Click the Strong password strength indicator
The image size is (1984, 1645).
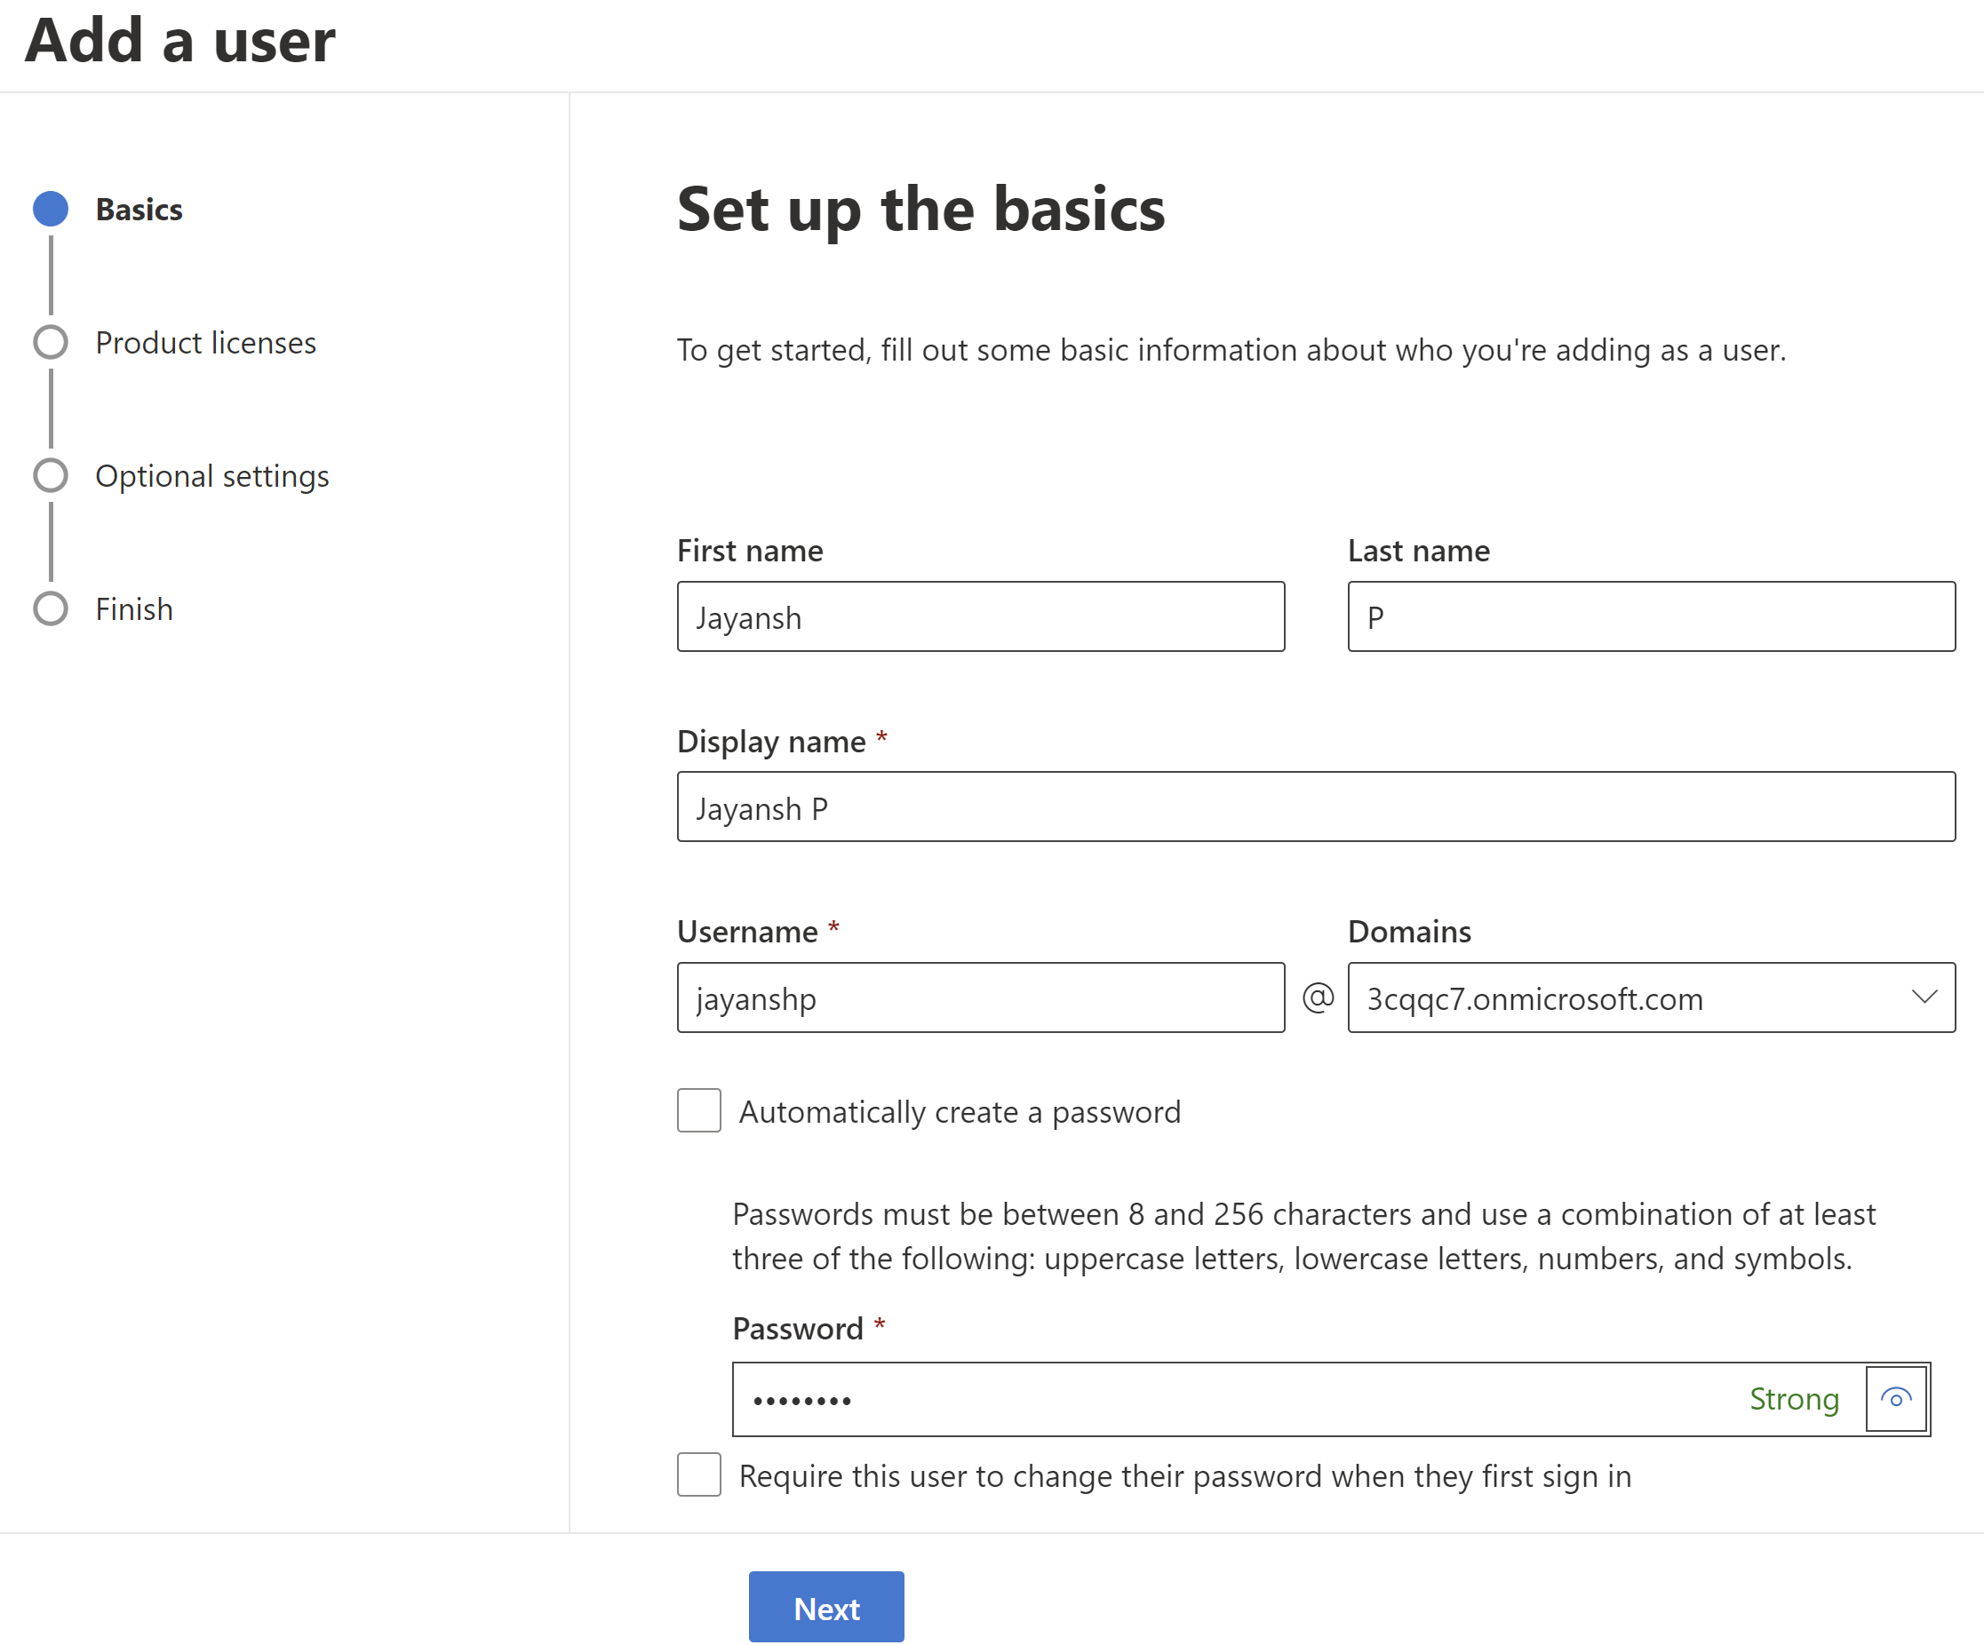pos(1793,1399)
